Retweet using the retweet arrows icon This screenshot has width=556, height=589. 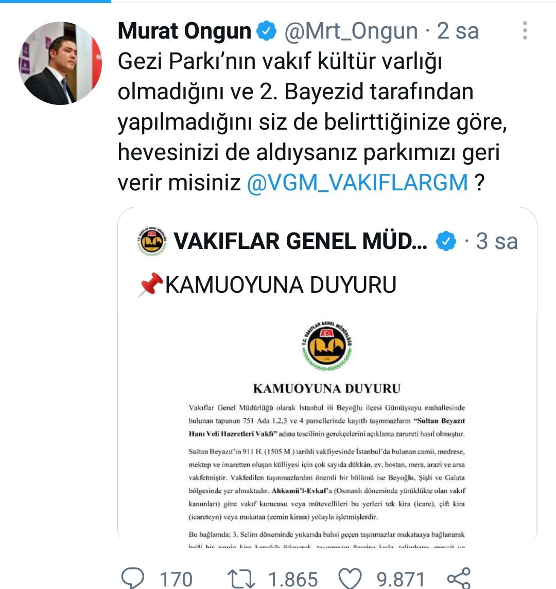(x=241, y=579)
